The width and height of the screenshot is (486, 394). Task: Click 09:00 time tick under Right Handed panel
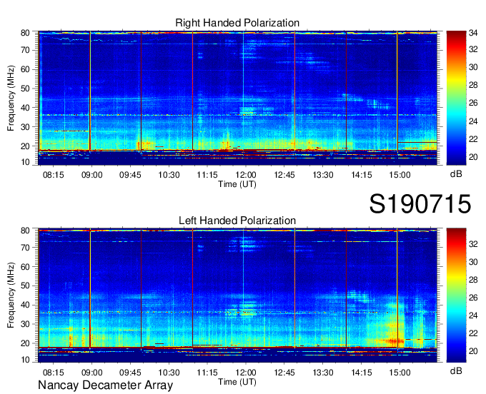pyautogui.click(x=91, y=175)
